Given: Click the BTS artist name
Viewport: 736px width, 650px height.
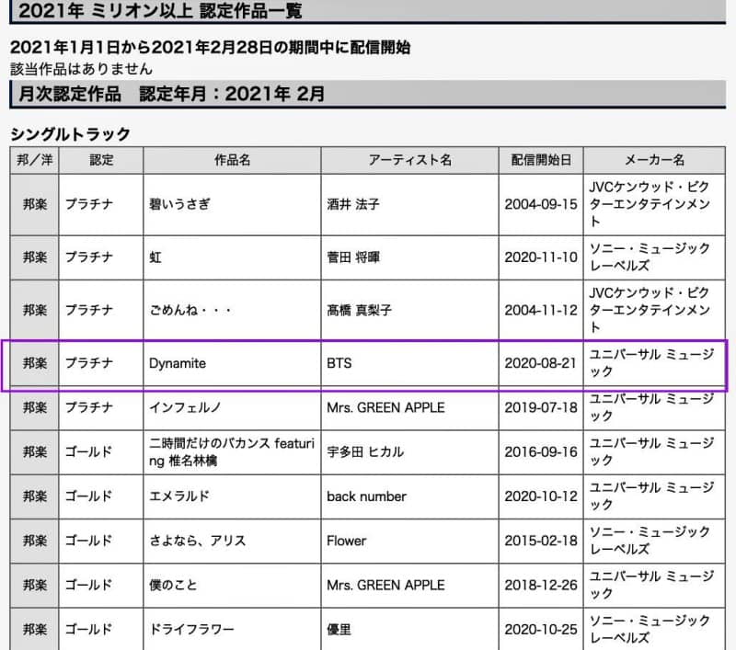Looking at the screenshot, I should coord(339,363).
